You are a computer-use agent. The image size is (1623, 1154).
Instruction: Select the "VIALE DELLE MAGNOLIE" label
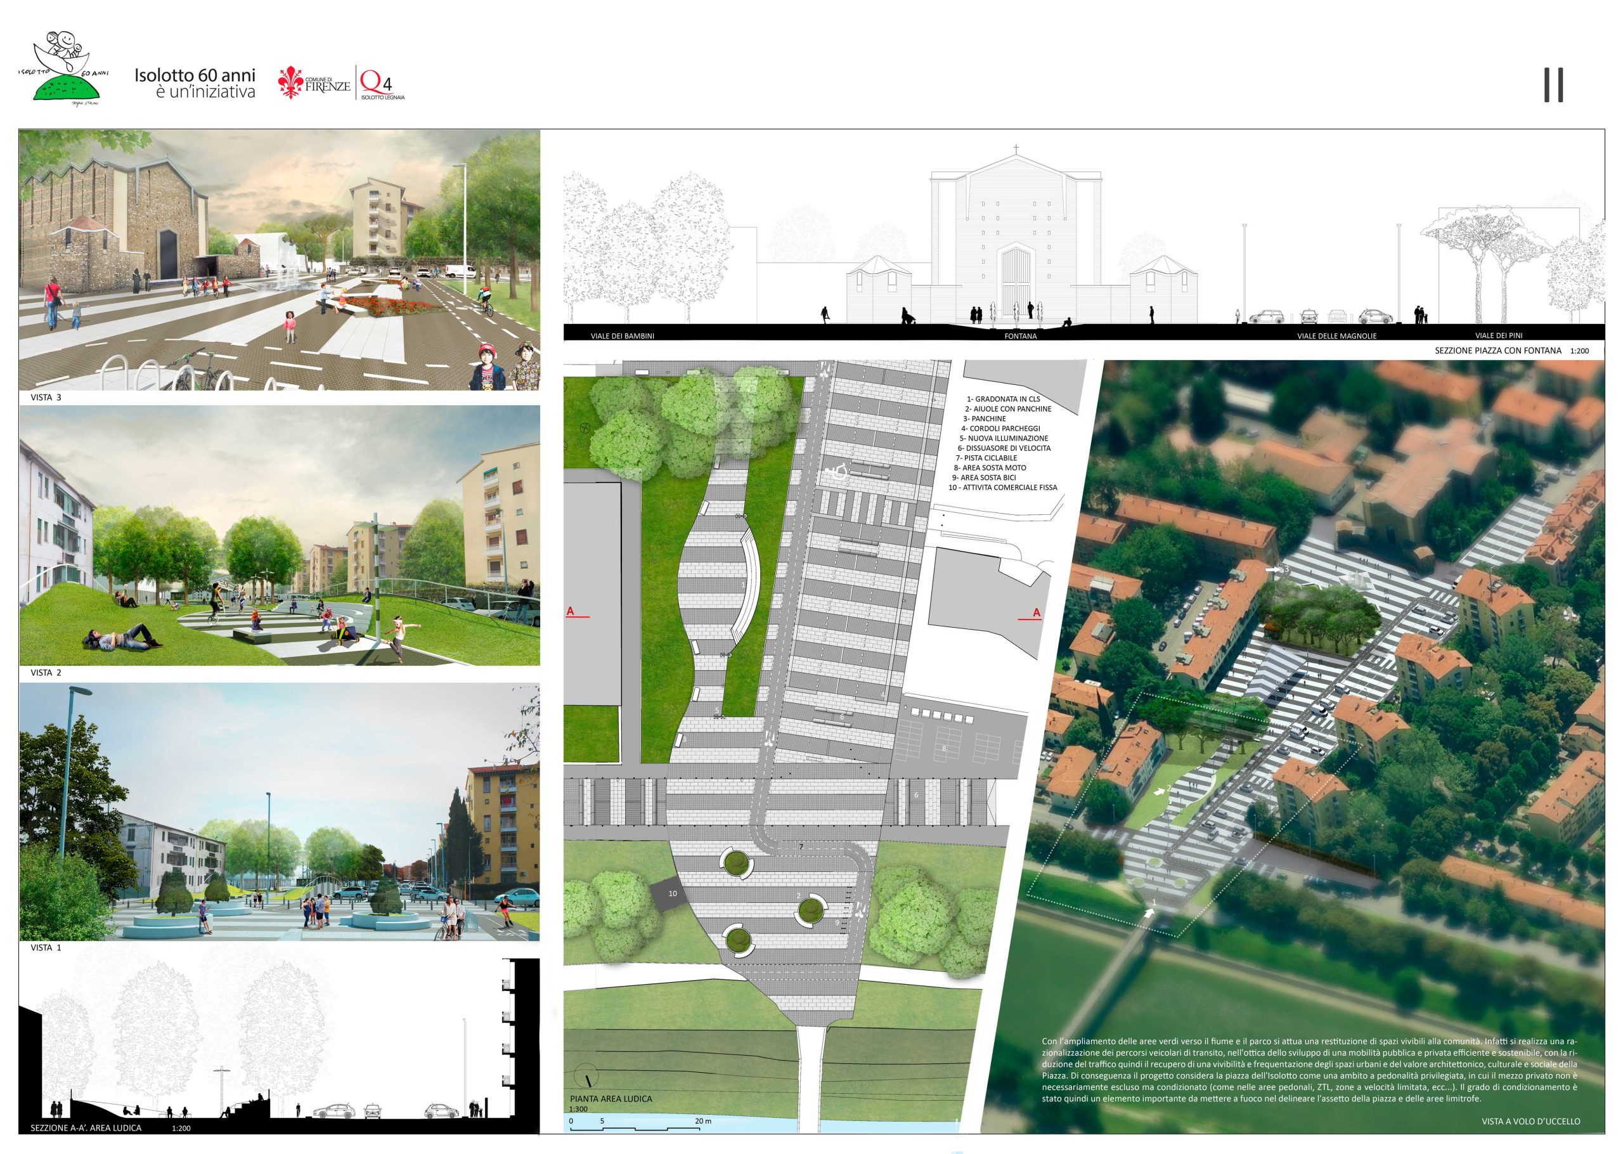coord(1338,337)
